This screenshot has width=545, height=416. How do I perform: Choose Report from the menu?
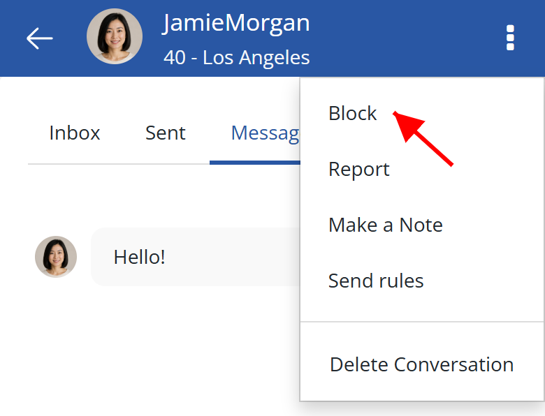coord(358,170)
